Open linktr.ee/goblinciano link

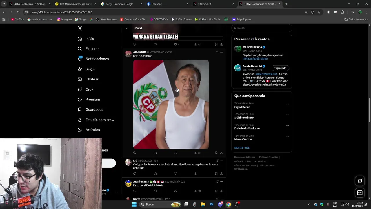255,59
